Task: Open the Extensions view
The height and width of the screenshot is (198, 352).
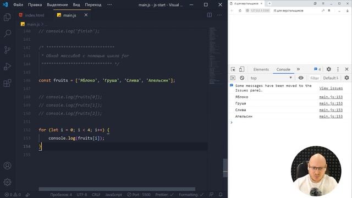Action: 7,83
